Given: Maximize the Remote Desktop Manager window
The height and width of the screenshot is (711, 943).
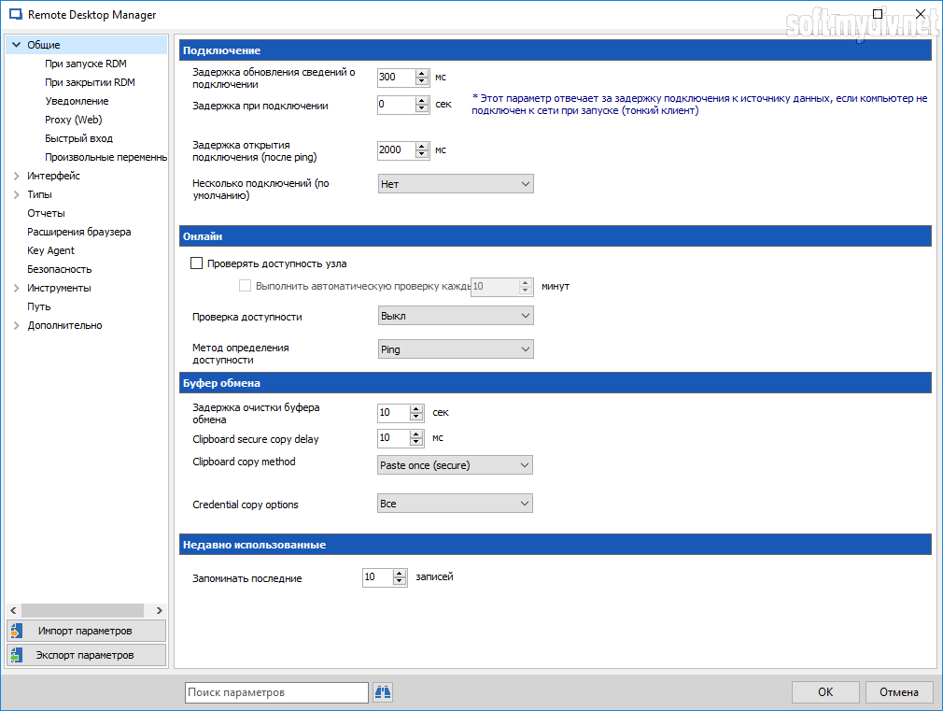Looking at the screenshot, I should [878, 14].
